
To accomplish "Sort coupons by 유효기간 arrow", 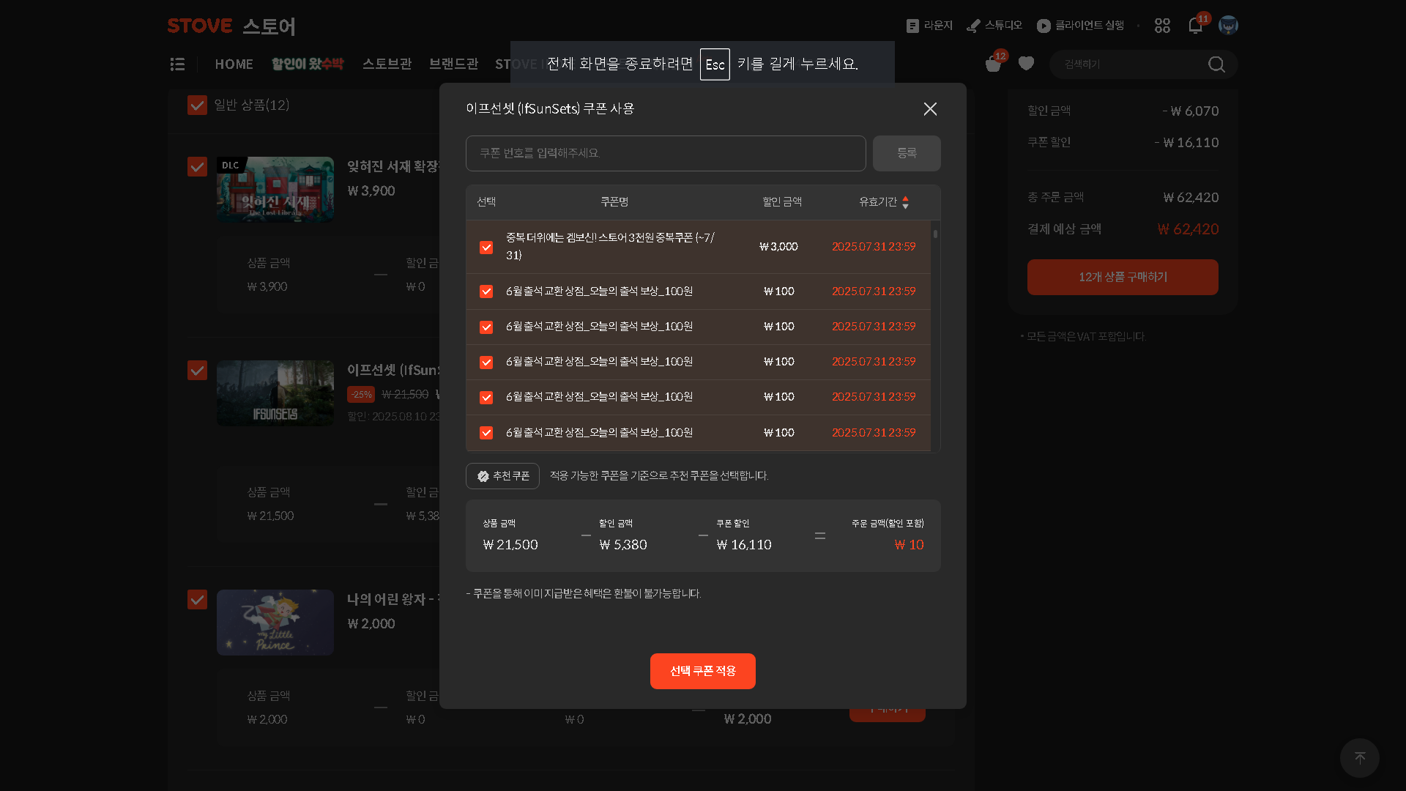I will click(906, 202).
